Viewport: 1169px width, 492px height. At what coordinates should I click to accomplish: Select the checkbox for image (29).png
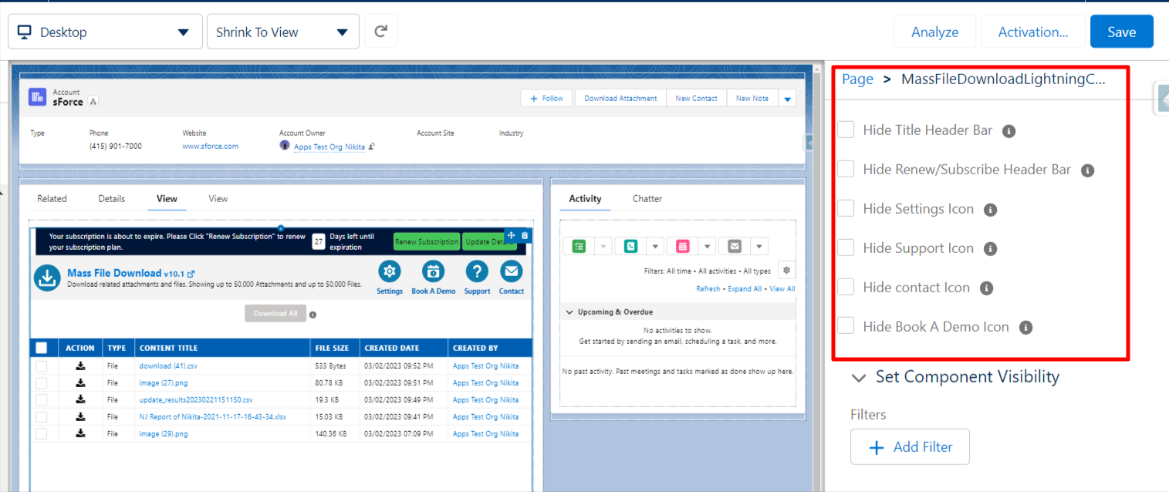42,433
